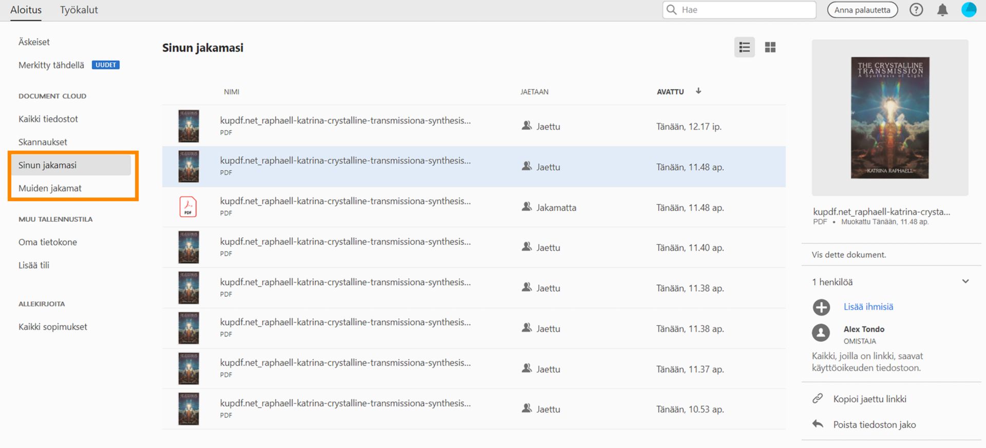The width and height of the screenshot is (986, 448).
Task: Open notifications bell
Action: pyautogui.click(x=942, y=10)
